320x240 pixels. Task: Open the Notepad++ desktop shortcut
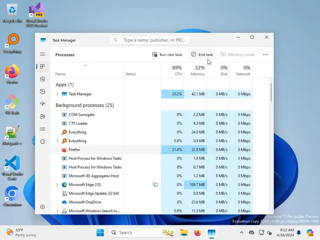pyautogui.click(x=12, y=135)
